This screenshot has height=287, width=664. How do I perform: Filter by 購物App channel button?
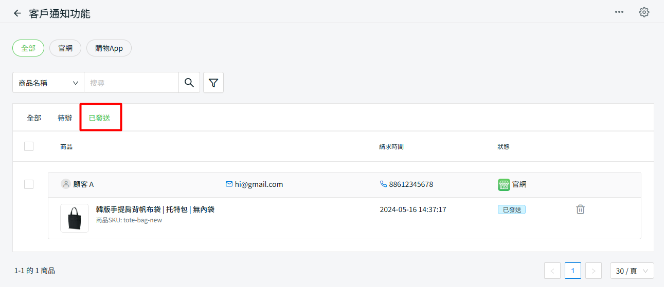109,48
